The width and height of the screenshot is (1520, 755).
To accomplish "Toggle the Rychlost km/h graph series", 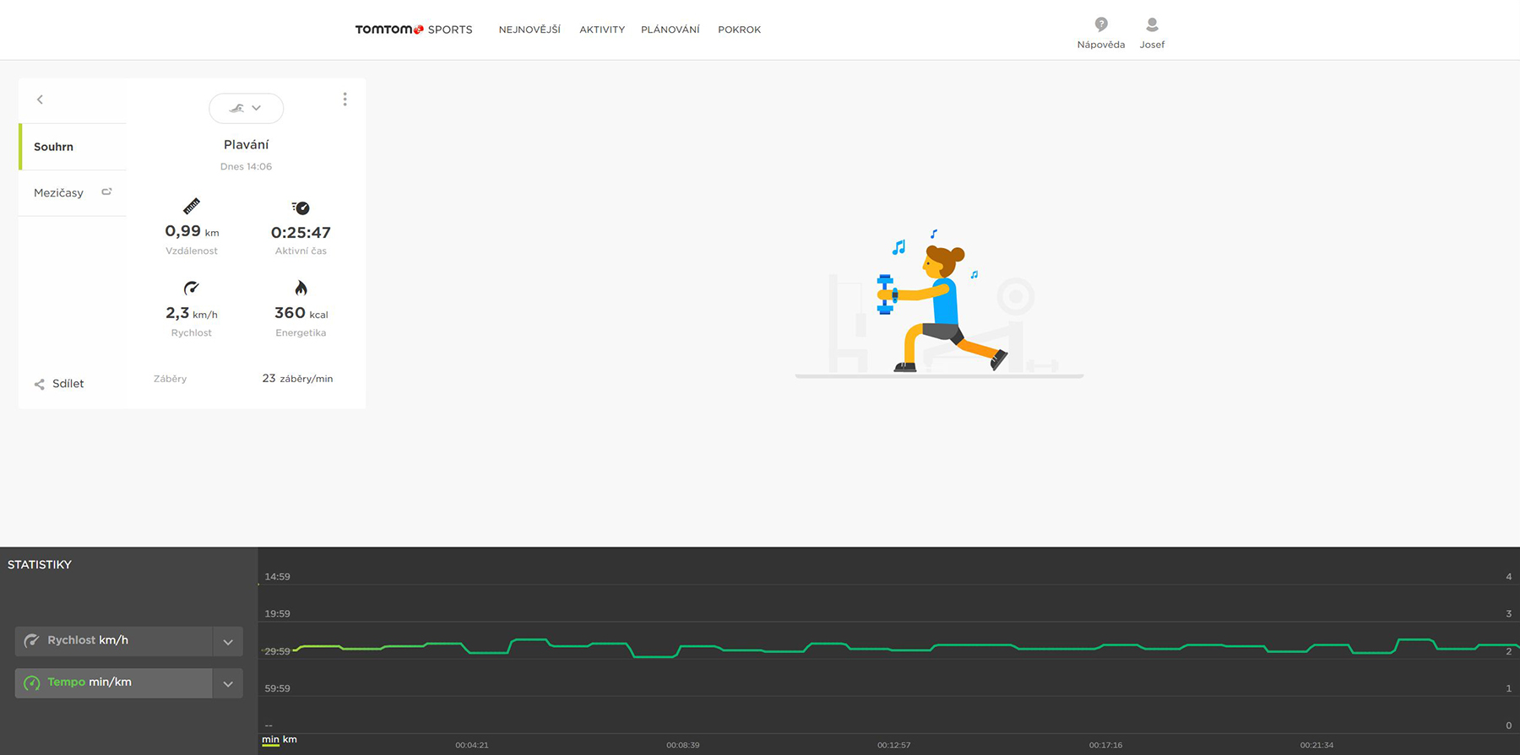I will pyautogui.click(x=113, y=641).
